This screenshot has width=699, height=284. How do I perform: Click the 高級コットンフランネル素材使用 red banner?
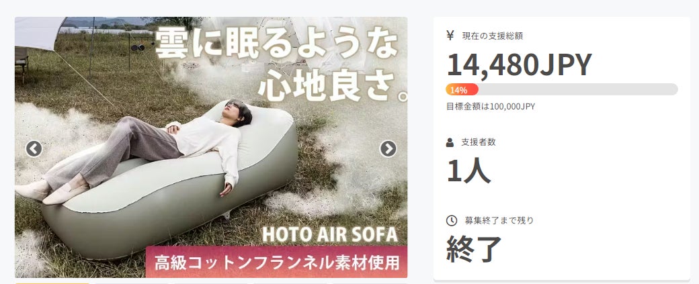click(277, 261)
